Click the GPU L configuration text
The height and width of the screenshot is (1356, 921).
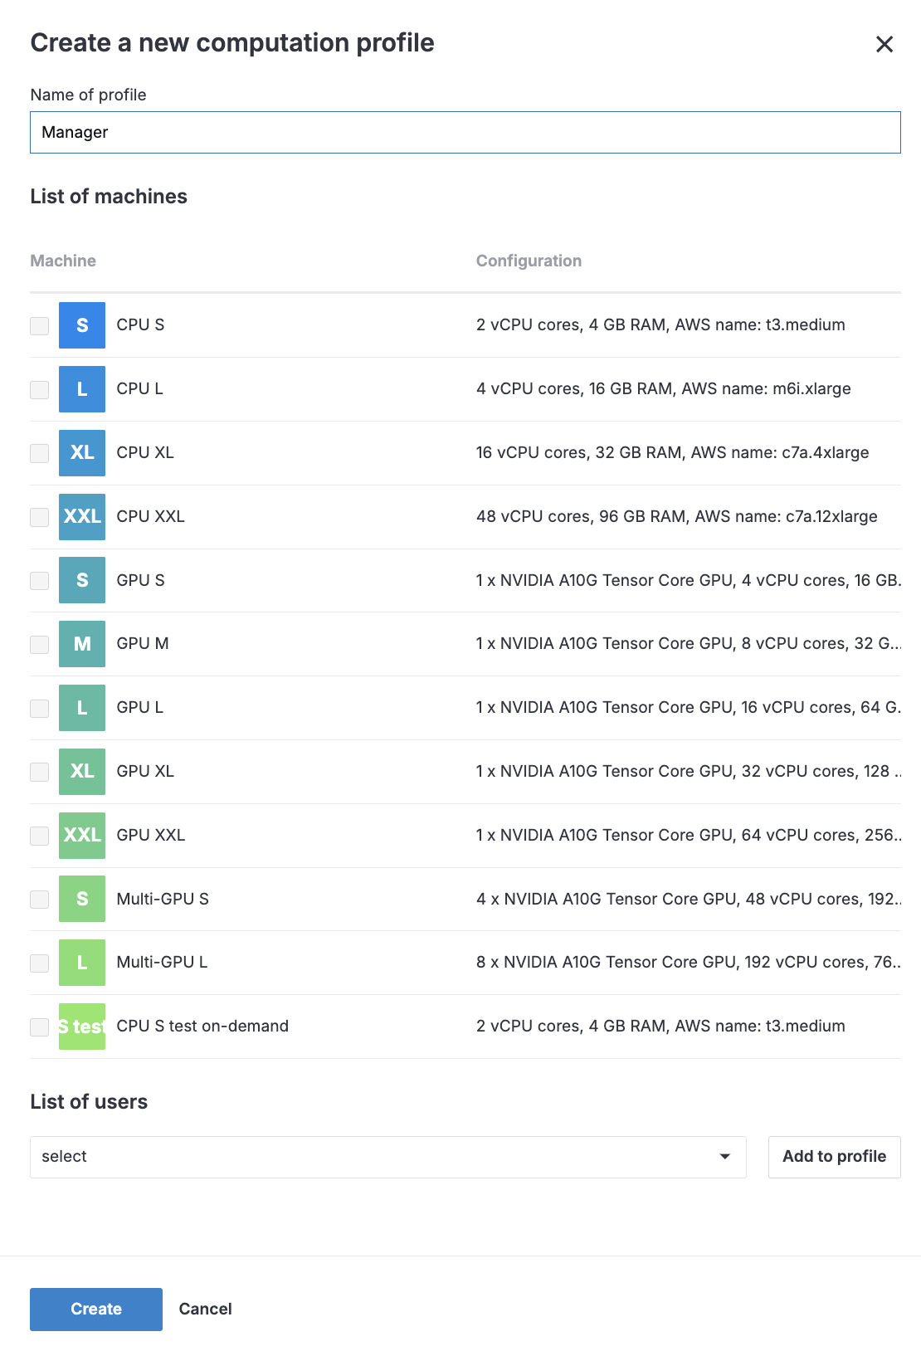687,708
